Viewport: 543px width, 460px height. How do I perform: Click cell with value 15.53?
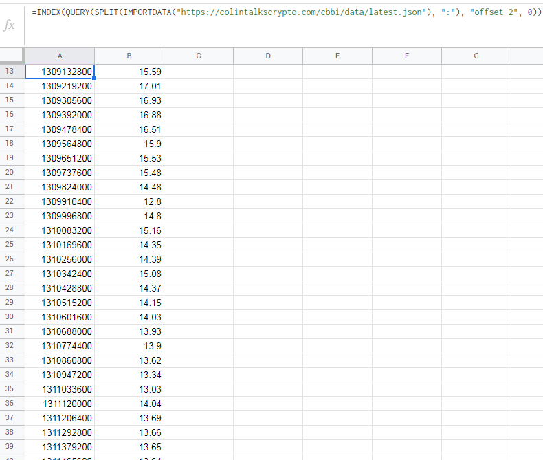tap(129, 158)
